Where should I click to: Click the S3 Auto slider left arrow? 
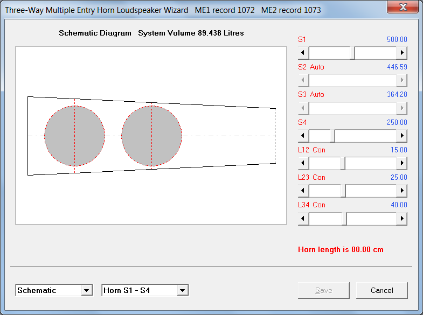[x=303, y=108]
